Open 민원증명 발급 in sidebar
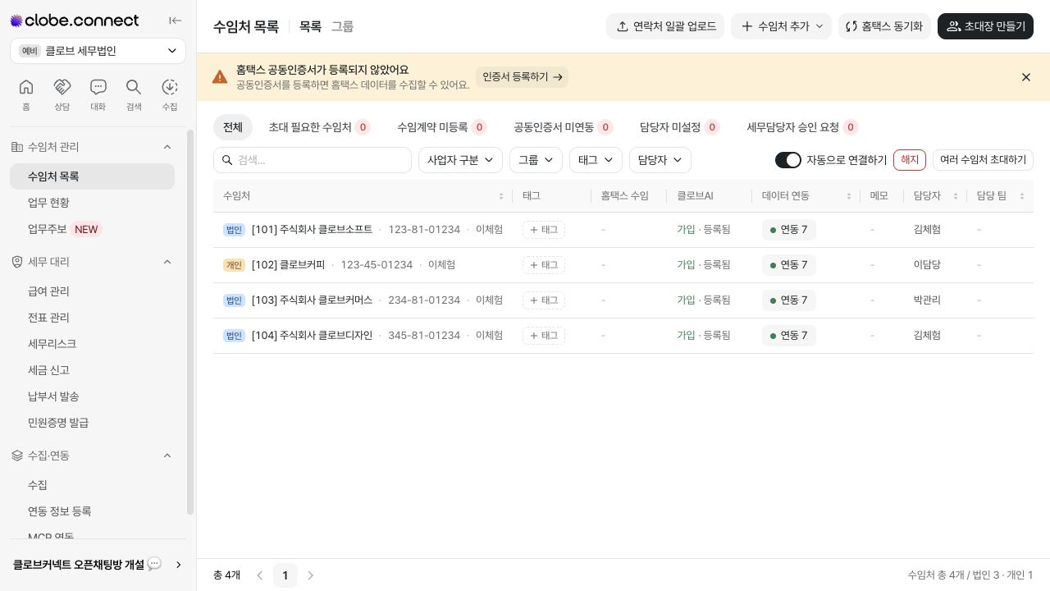Image resolution: width=1050 pixels, height=591 pixels. coord(92,423)
